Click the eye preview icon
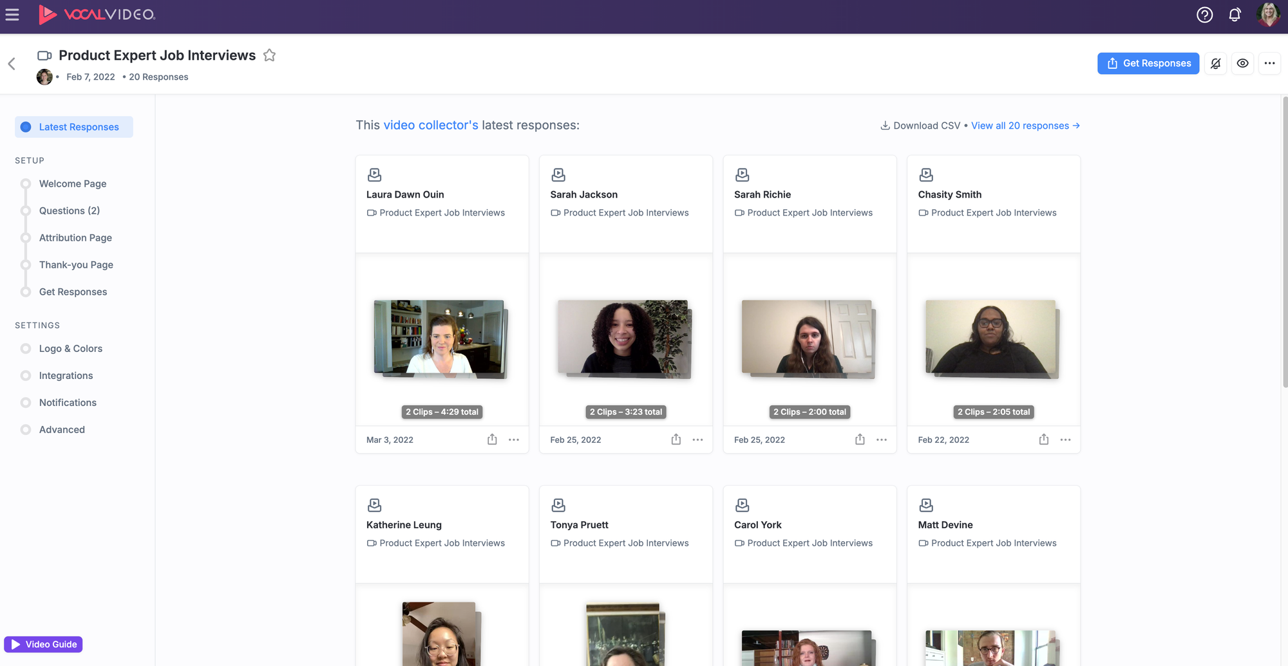 pos(1242,63)
